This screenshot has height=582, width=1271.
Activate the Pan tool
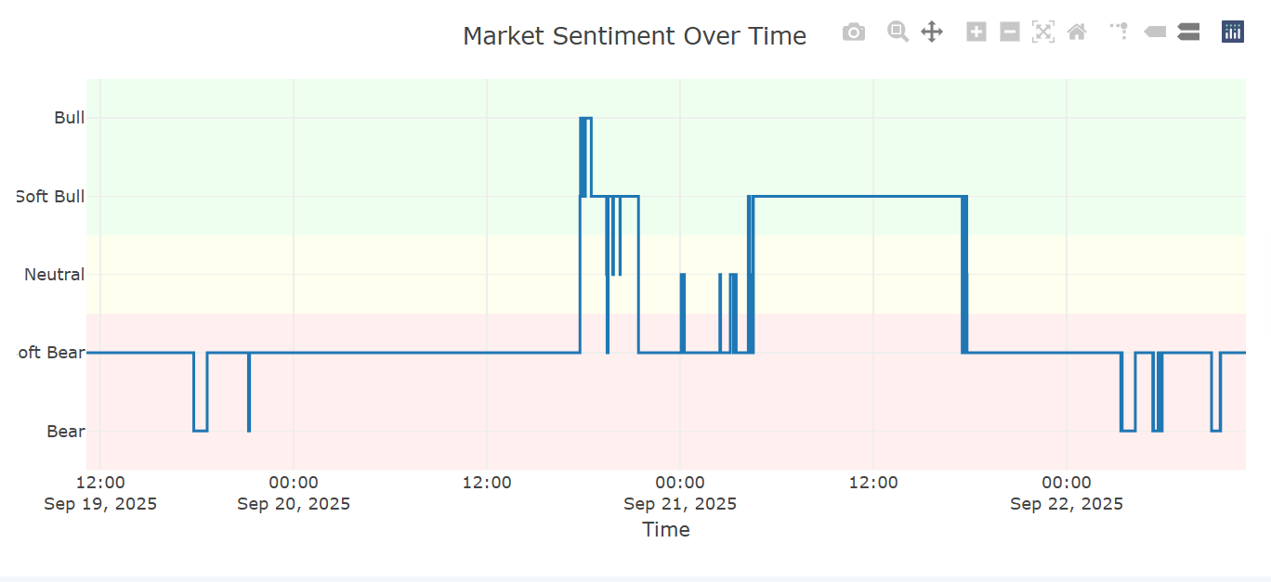click(x=932, y=32)
